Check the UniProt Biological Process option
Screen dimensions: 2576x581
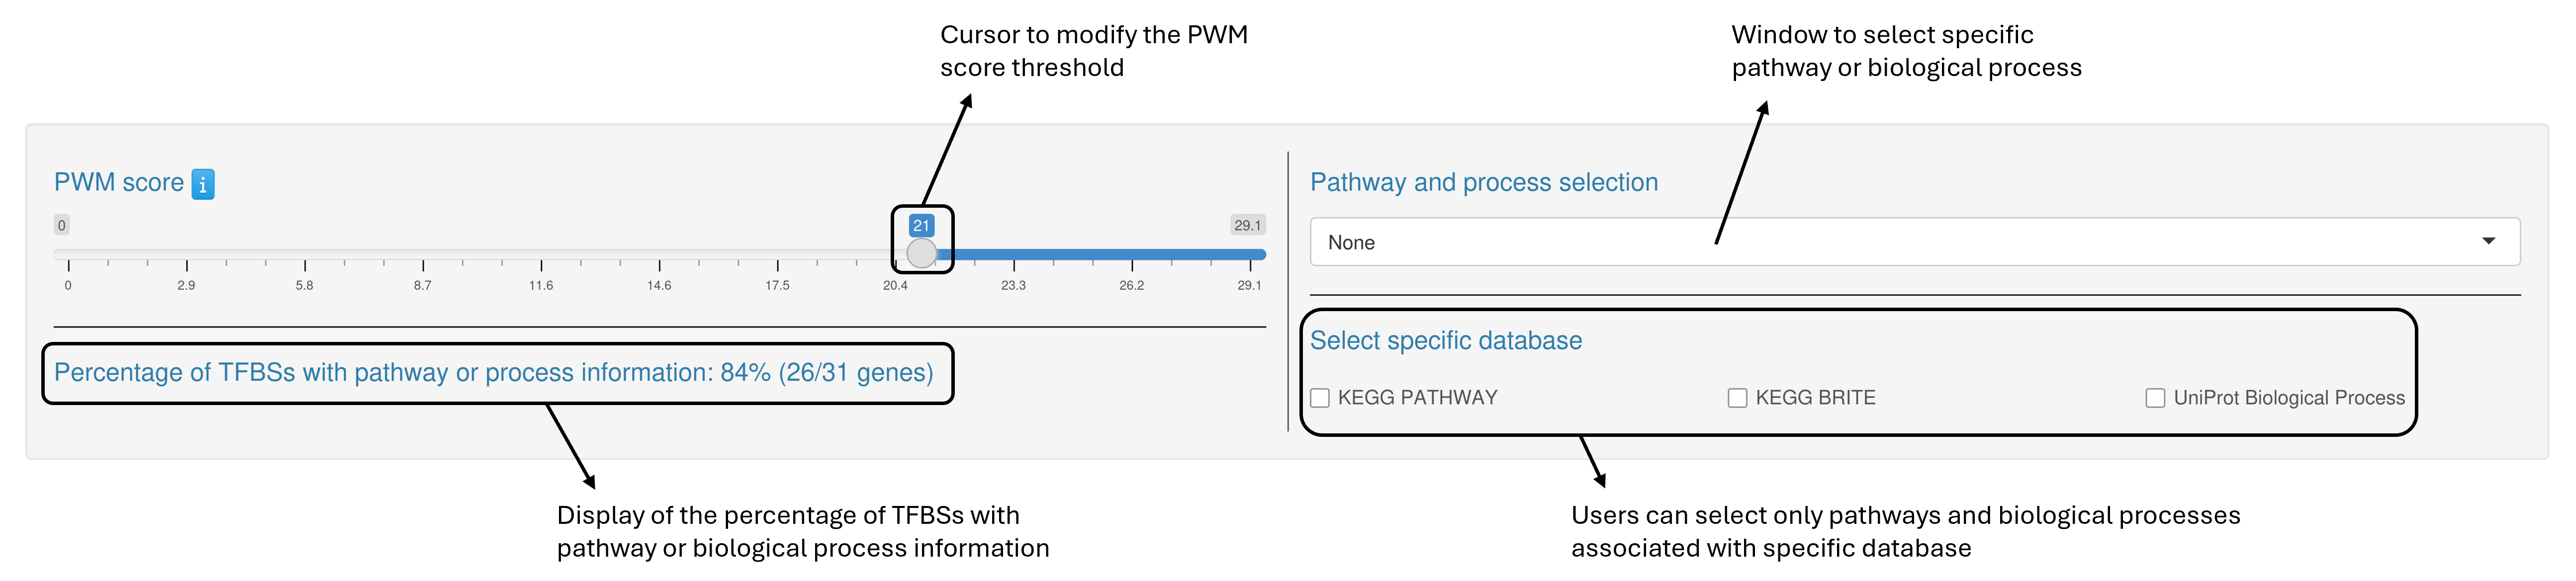(2155, 398)
